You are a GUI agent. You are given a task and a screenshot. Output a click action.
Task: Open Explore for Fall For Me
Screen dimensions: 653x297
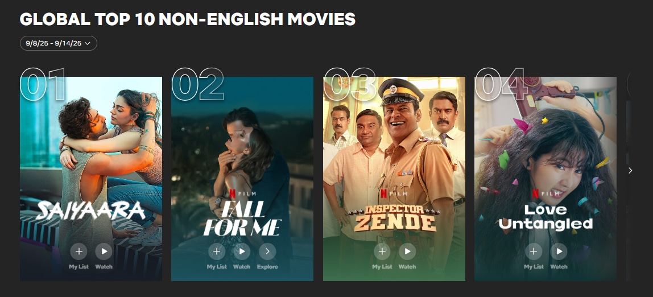click(x=267, y=251)
